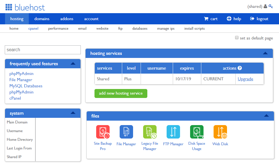Open the Web Disk icon

point(220,132)
